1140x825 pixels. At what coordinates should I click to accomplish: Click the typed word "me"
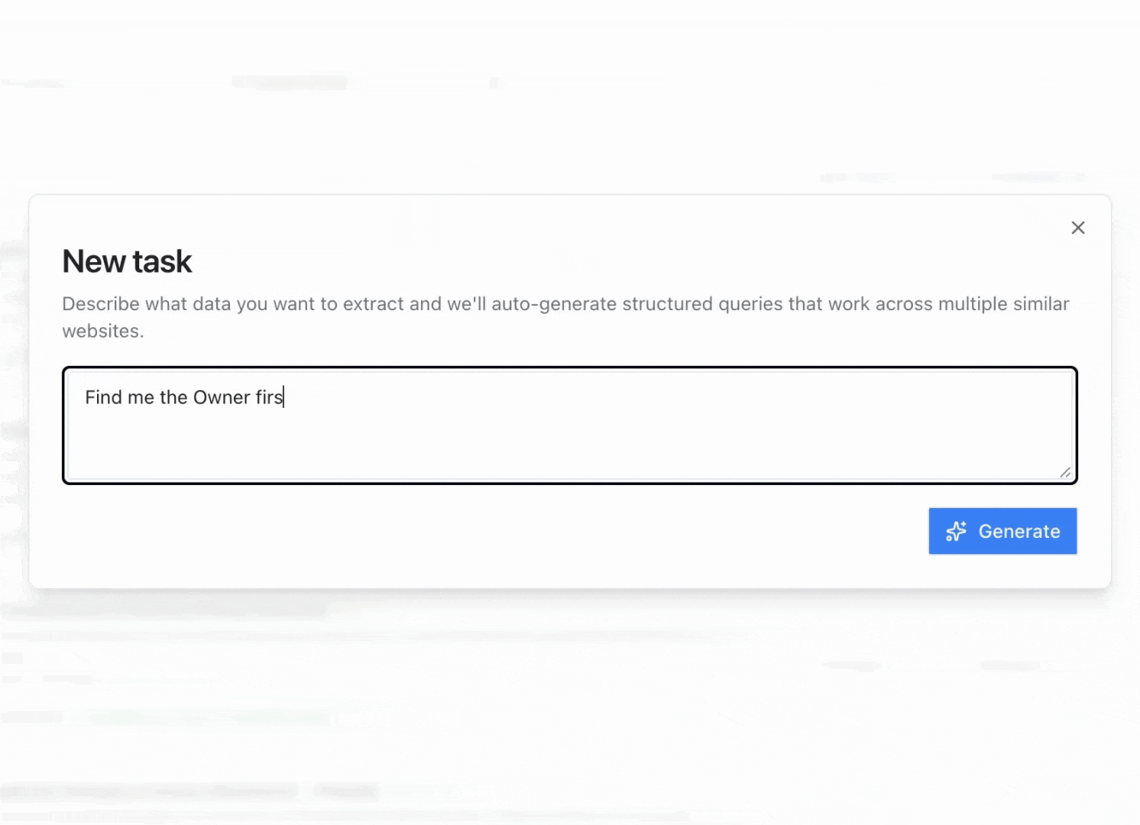click(141, 397)
